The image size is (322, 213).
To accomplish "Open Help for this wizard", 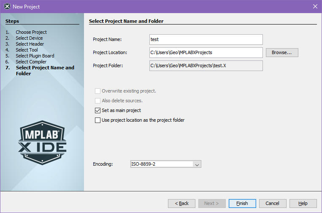I will point(303,203).
